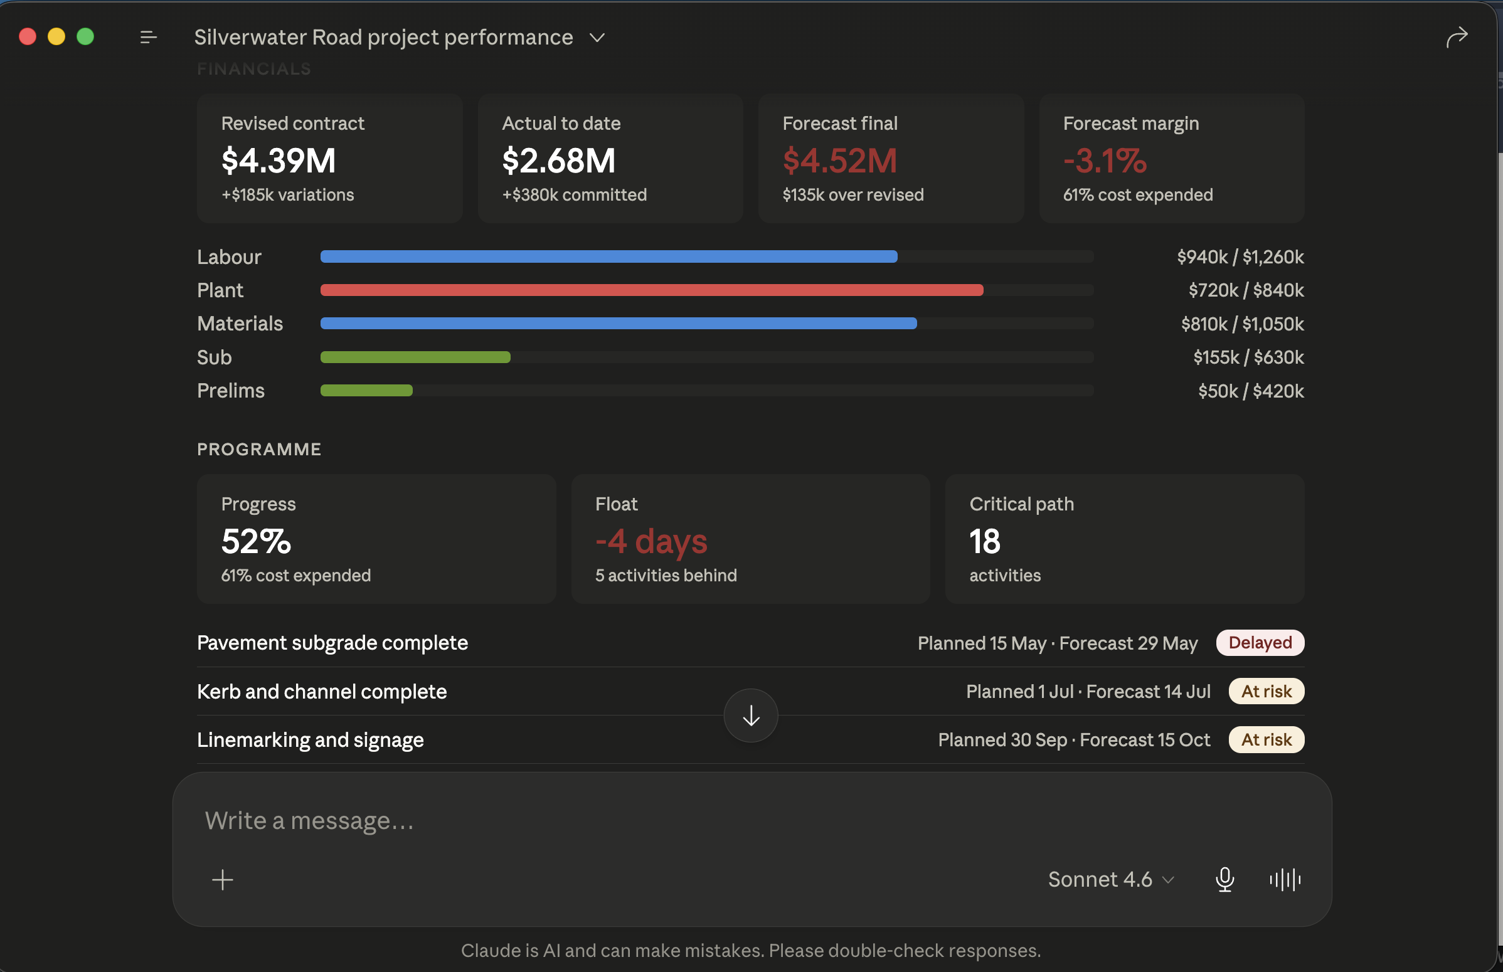
Task: Click the Delayed status badge
Action: click(1260, 643)
